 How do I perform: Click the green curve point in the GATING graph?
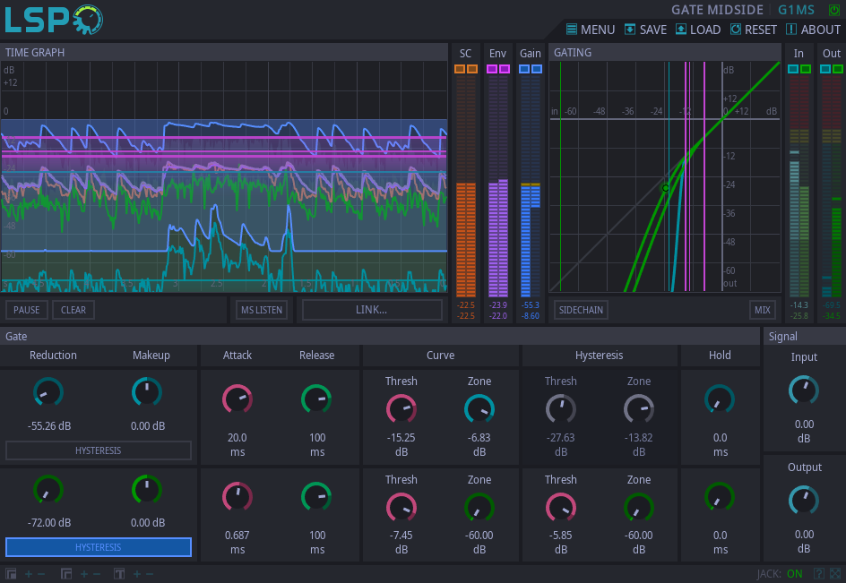click(x=665, y=188)
